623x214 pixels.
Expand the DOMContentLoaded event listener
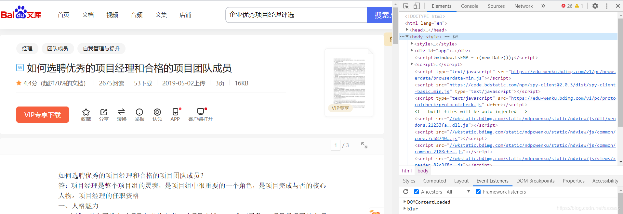pyautogui.click(x=404, y=202)
